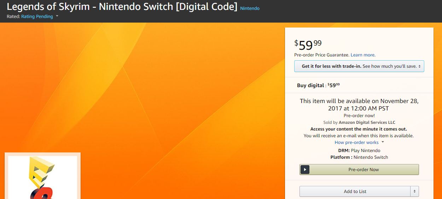The image size is (442, 199).
Task: Click the Amazon Digital Services LLC seller name
Action: coord(367,122)
